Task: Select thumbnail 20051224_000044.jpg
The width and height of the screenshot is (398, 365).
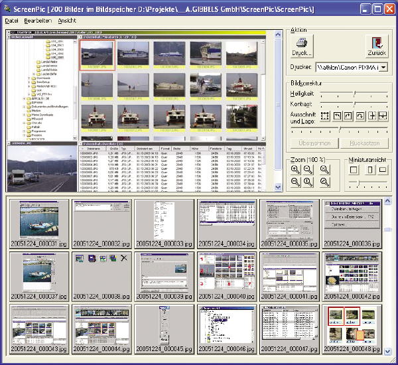Action: [x=101, y=329]
